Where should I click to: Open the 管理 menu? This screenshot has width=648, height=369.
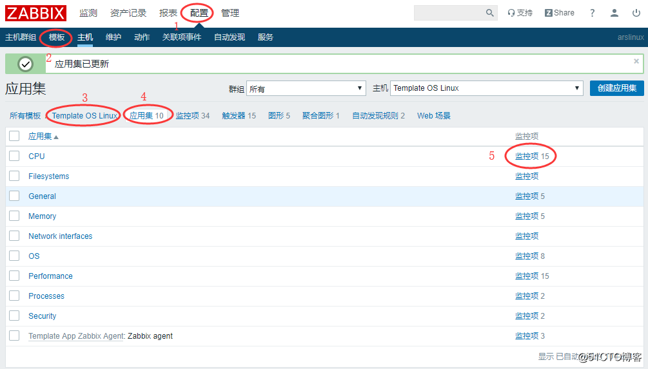tap(230, 14)
